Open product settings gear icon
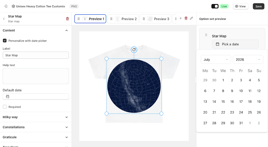This screenshot has height=147, width=268. click(x=13, y=6)
